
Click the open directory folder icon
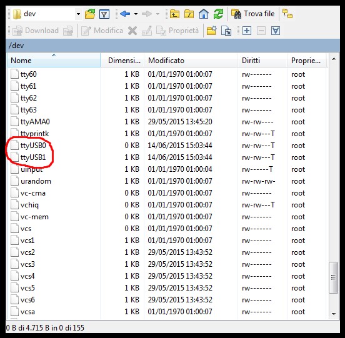coord(90,14)
